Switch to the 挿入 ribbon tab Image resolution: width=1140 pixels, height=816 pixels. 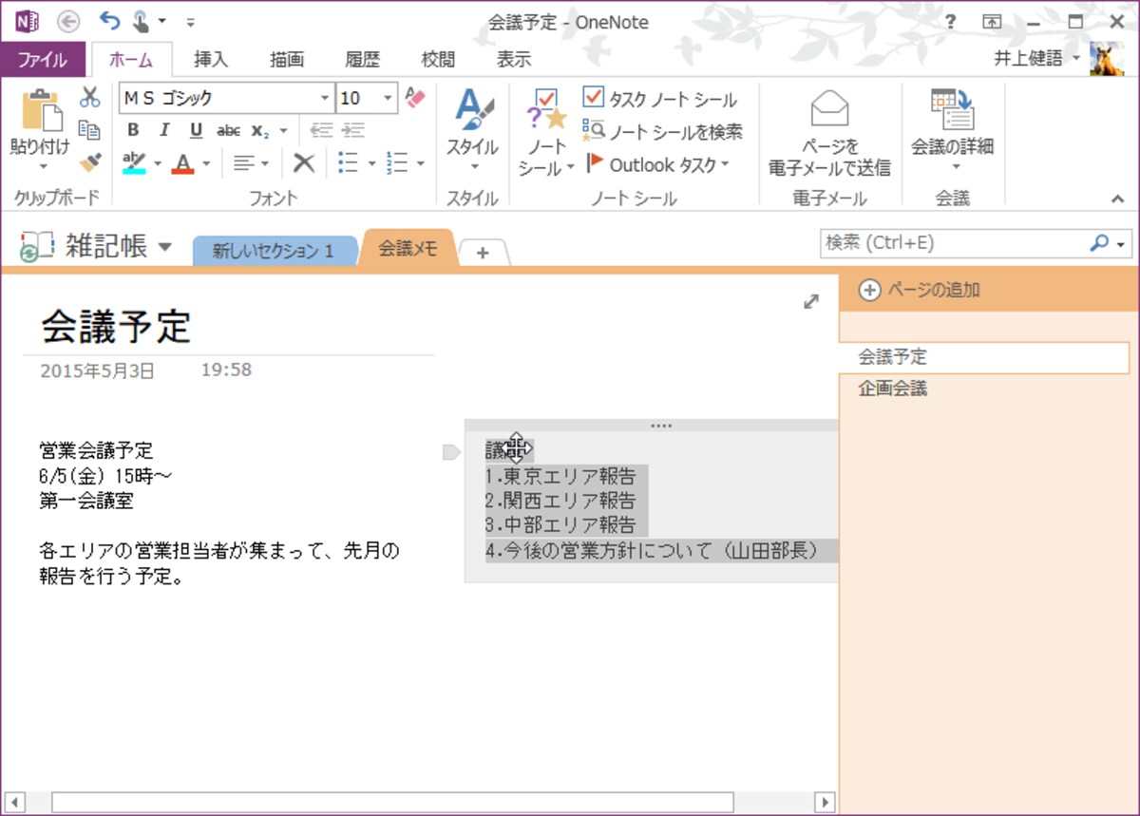tap(211, 59)
